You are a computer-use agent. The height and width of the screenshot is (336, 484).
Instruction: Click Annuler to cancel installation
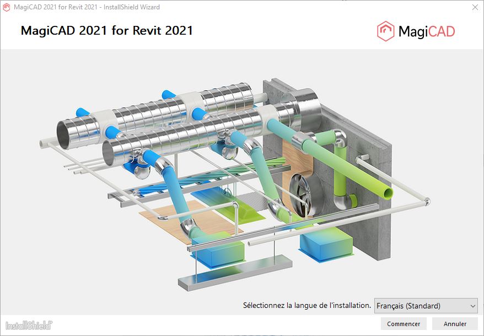(454, 324)
